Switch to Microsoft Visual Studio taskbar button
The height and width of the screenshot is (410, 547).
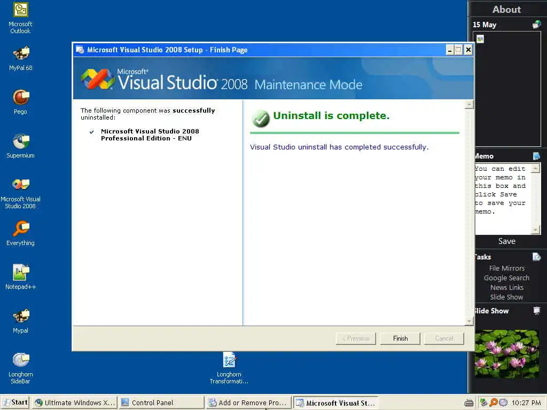(x=335, y=403)
